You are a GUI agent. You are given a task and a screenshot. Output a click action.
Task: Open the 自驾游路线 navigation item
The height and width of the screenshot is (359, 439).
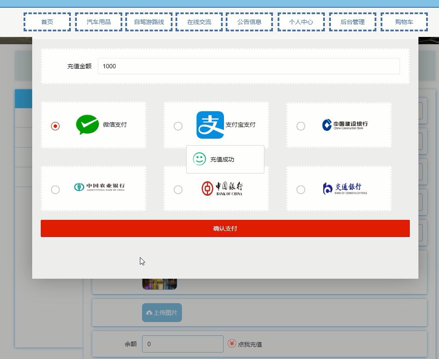[x=149, y=22]
